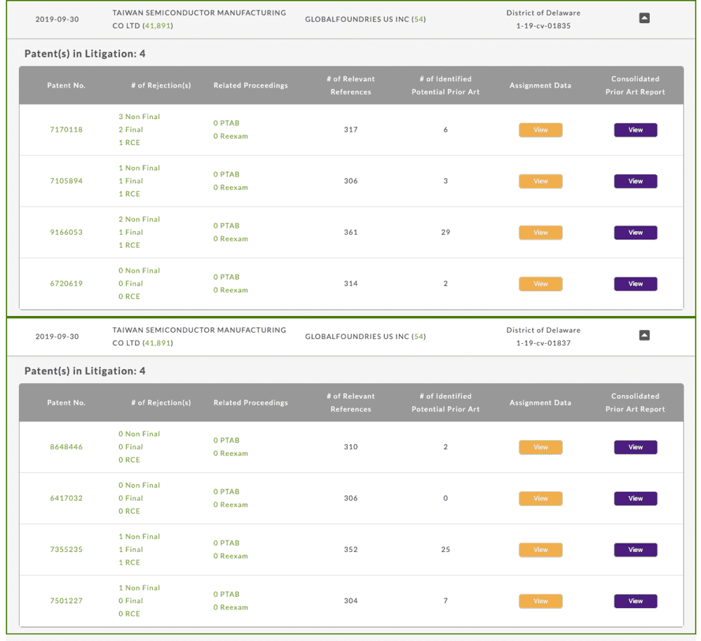The image size is (701, 641).
Task: View consolidated prior art report for 7355235
Action: (x=635, y=550)
